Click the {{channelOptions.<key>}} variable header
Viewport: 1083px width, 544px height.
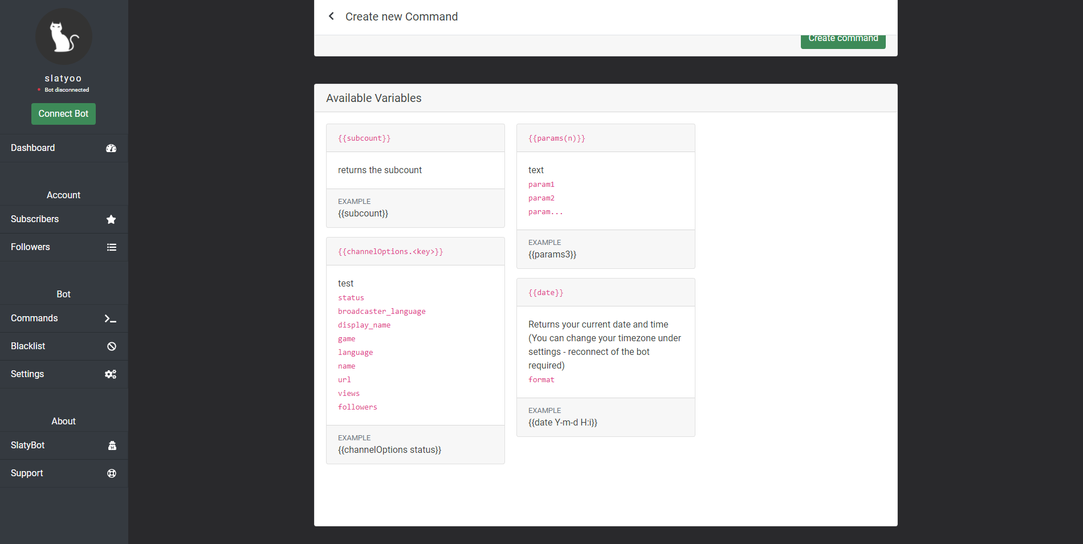click(390, 252)
